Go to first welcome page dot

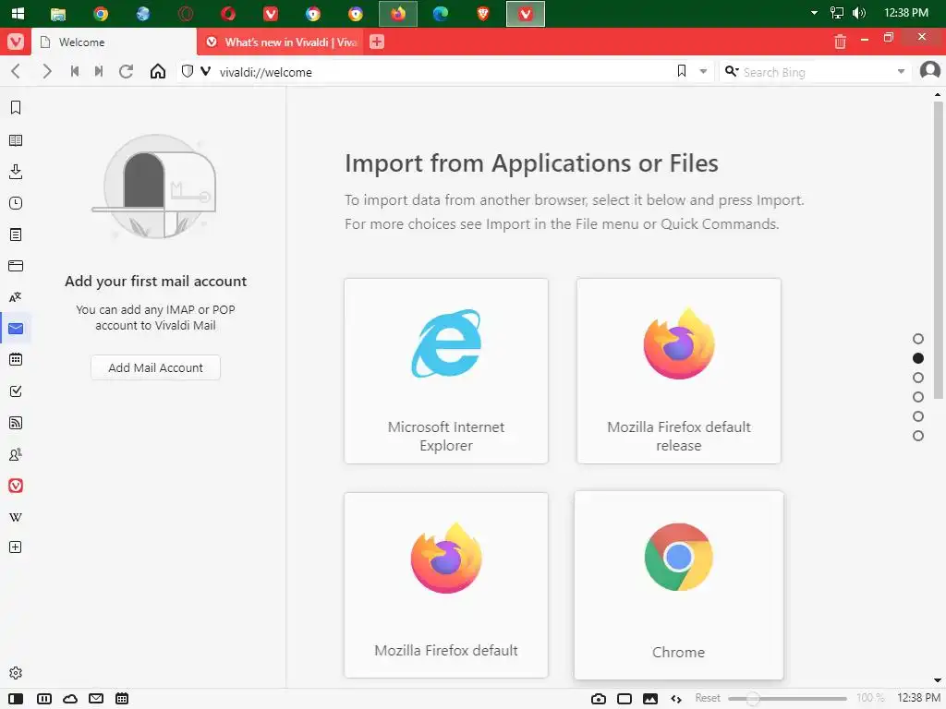pyautogui.click(x=918, y=339)
